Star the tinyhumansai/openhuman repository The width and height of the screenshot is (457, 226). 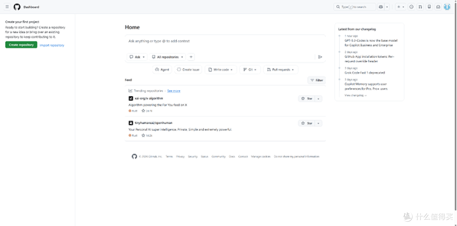point(307,123)
